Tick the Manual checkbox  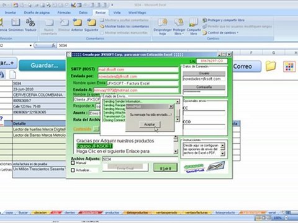73,163
